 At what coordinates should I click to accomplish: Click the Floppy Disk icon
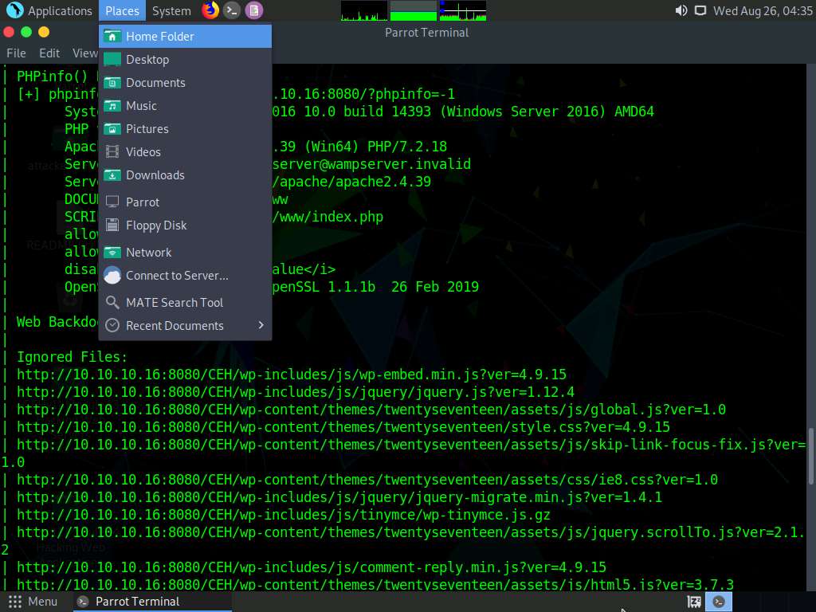click(x=112, y=226)
